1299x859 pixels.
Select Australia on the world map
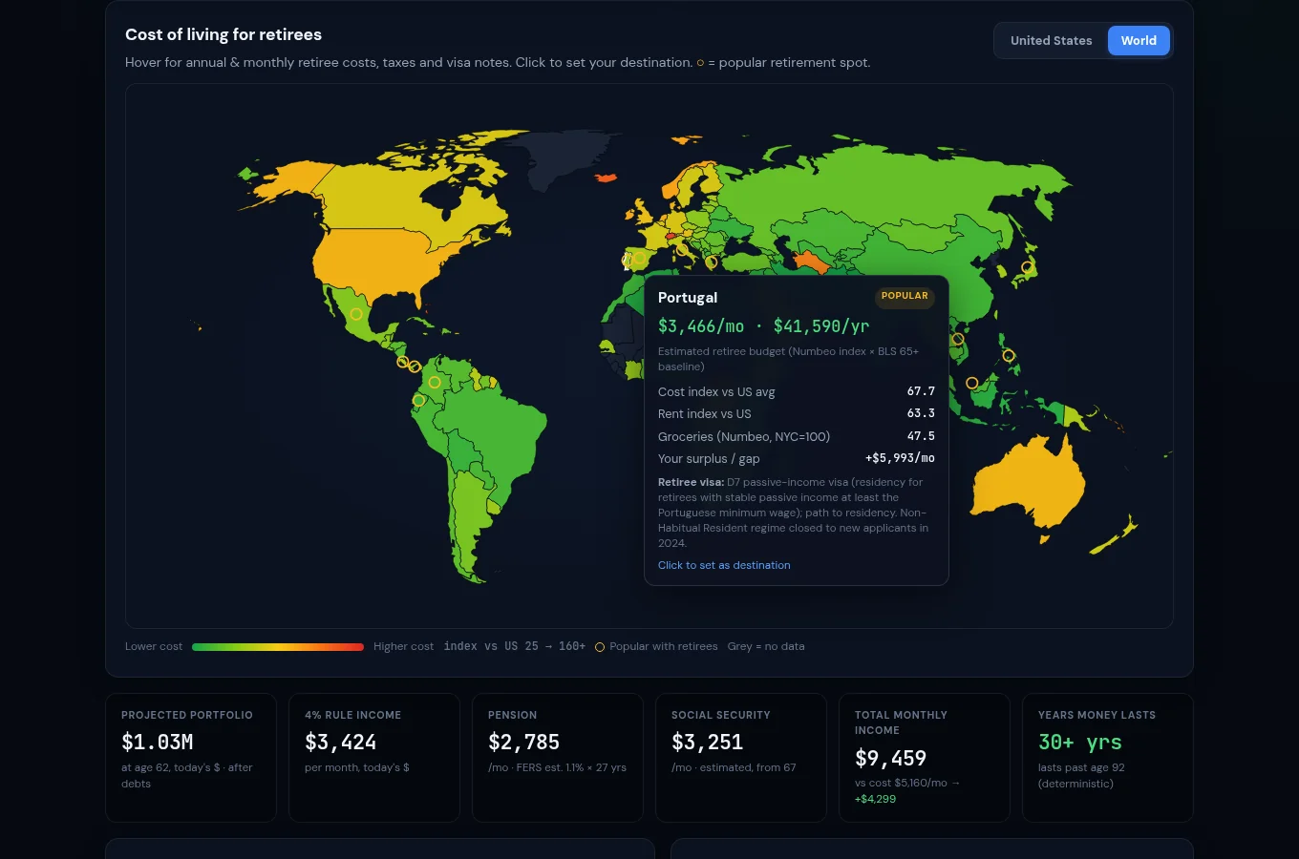[1027, 482]
